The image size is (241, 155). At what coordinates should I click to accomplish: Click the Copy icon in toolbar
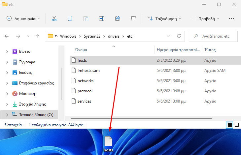click(70, 18)
